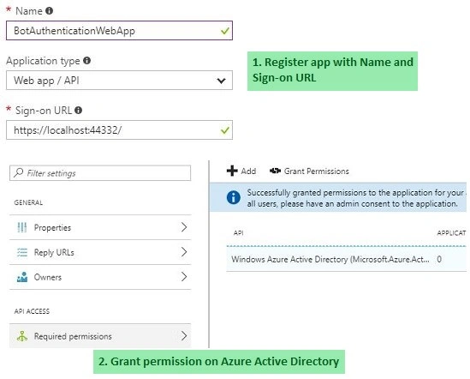Click the info icon beside Sign-on URL
The width and height of the screenshot is (470, 379).
(79, 111)
